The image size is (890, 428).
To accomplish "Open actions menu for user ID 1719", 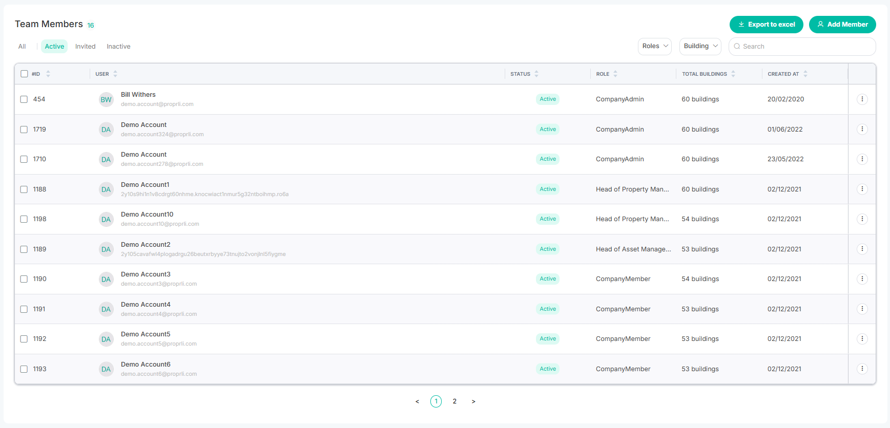I will [x=862, y=129].
